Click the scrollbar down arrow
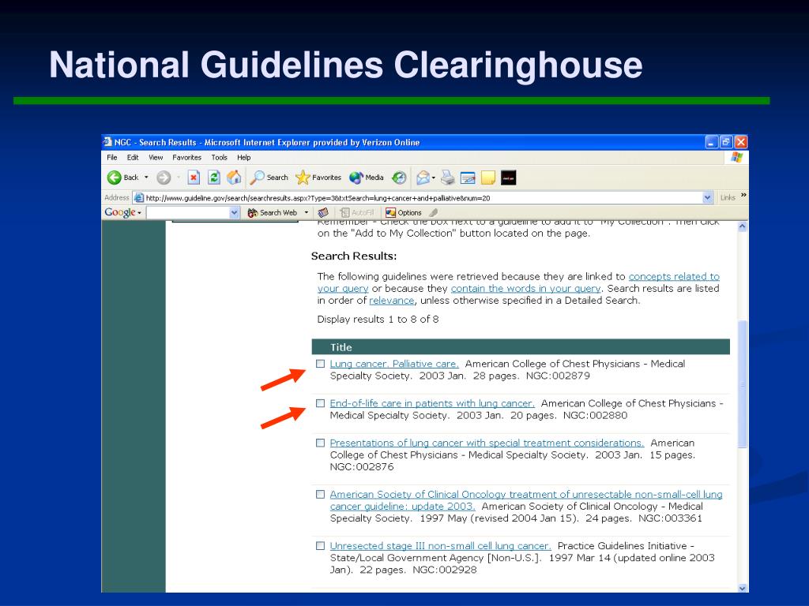Image resolution: width=809 pixels, height=606 pixels. (x=743, y=588)
